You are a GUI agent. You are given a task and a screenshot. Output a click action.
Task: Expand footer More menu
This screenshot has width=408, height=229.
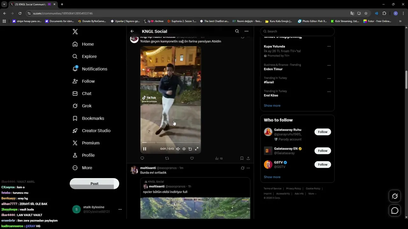[x=312, y=194]
